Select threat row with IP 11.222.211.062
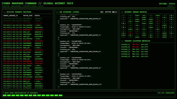Screen dimensions: 177x99 pyautogui.click(x=23, y=70)
